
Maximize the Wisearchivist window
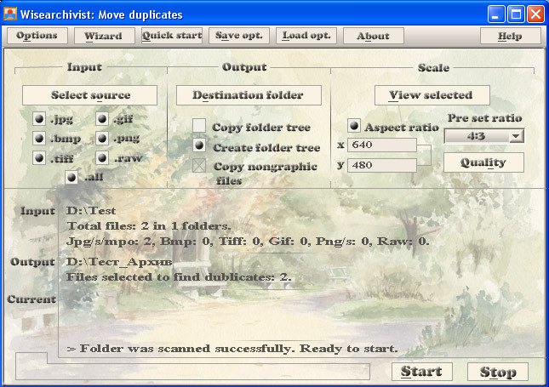(516, 14)
